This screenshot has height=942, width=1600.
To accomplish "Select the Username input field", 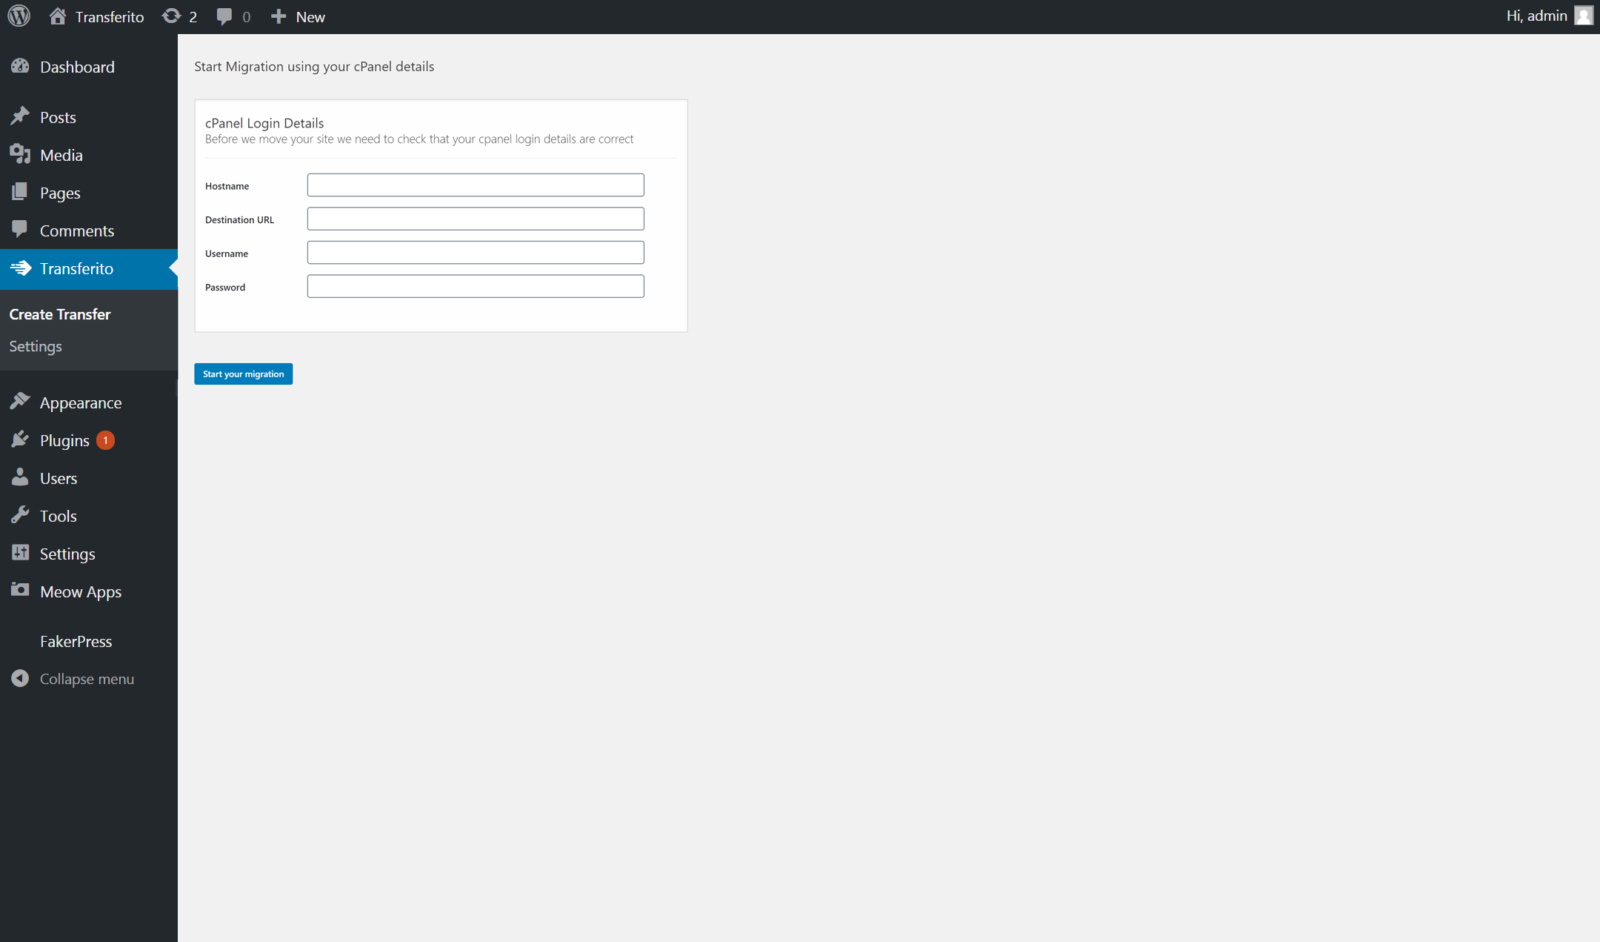I will coord(476,252).
